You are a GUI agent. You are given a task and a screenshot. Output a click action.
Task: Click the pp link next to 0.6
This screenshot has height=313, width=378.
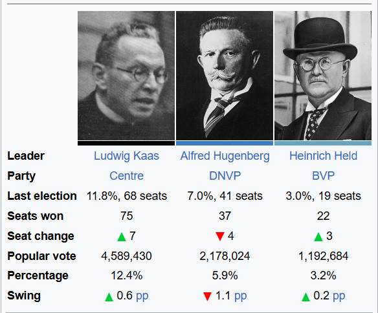click(142, 296)
